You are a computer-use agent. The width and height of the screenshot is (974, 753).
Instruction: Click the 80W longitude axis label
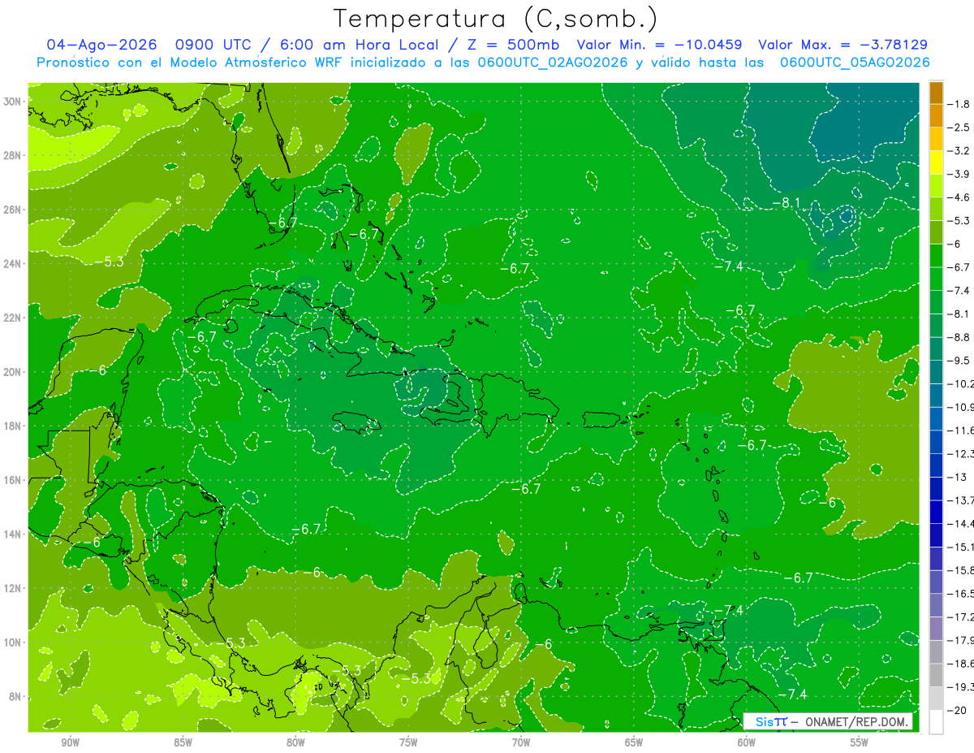click(x=295, y=742)
